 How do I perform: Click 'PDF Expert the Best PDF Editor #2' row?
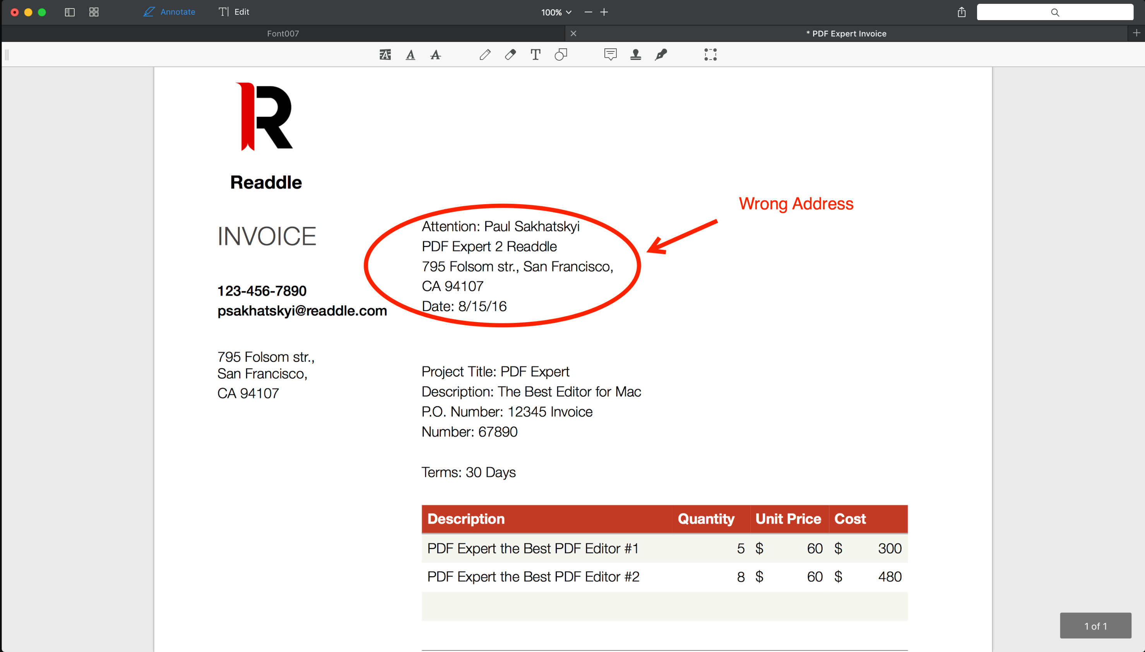click(x=665, y=577)
